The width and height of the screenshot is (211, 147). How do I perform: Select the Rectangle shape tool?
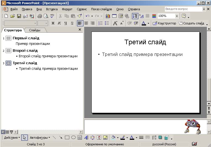[67, 138]
